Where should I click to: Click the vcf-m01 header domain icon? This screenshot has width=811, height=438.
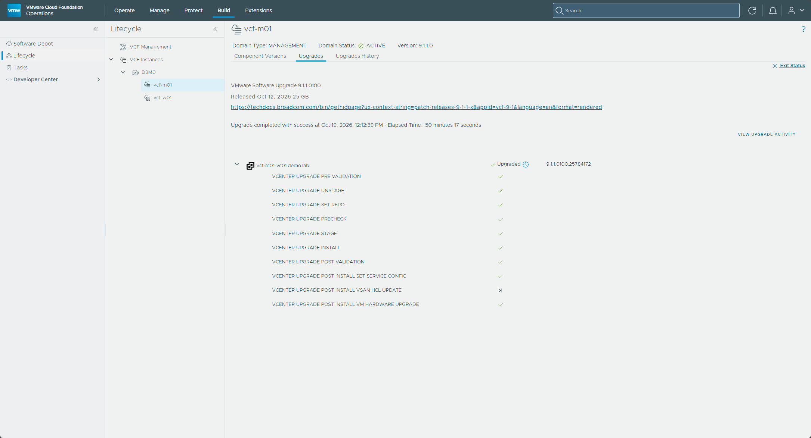(236, 29)
